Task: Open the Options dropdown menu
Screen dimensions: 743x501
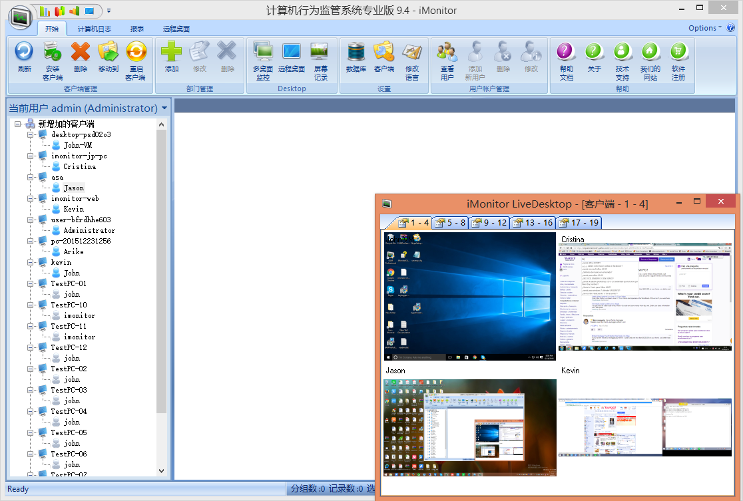Action: (704, 28)
